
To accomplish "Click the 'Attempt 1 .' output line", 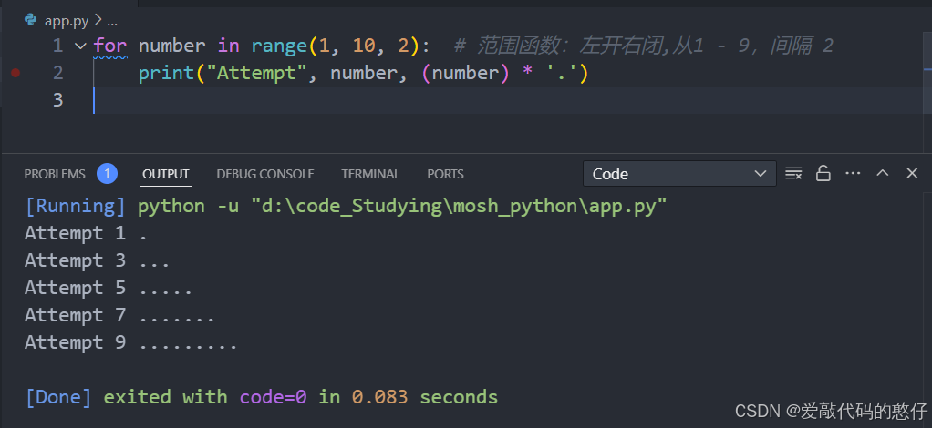I will click(86, 234).
